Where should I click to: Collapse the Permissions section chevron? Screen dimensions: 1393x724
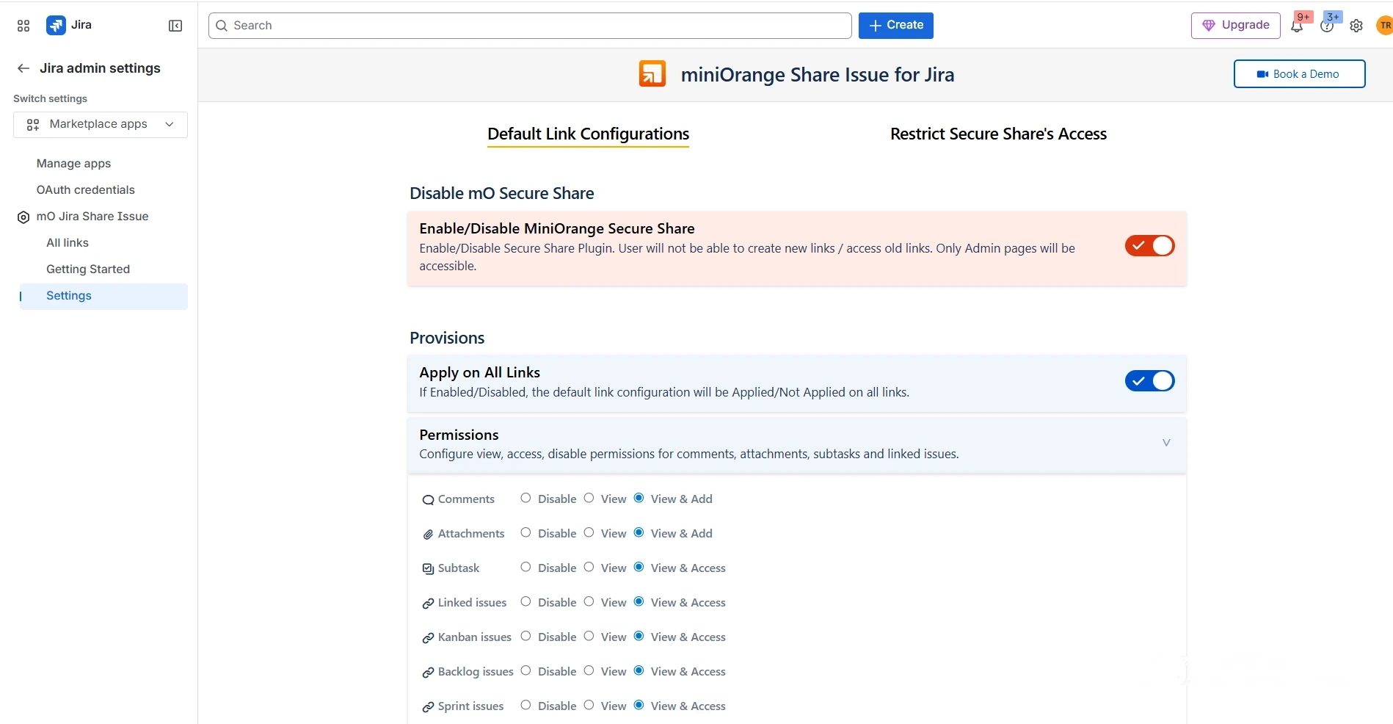coord(1166,443)
